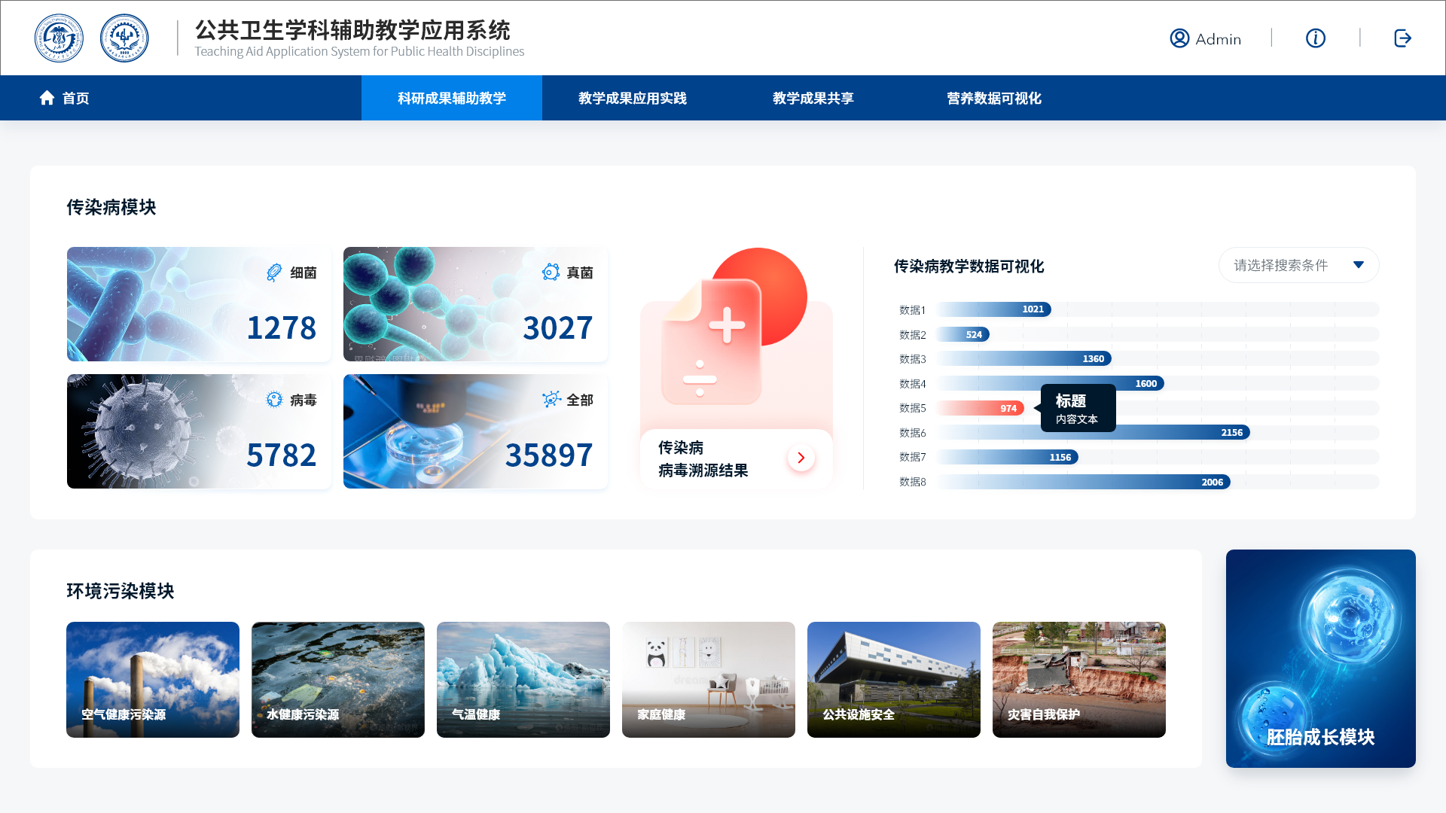Click the home icon beside 首页
This screenshot has height=813, width=1446.
47,98
